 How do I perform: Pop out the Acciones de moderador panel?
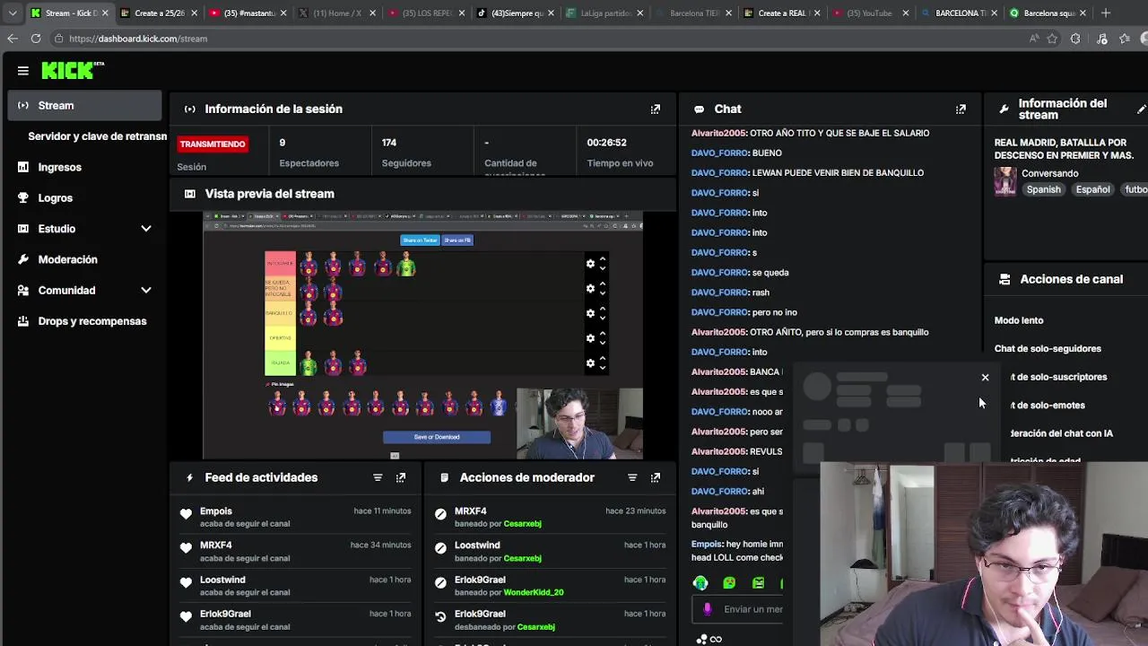(x=656, y=478)
